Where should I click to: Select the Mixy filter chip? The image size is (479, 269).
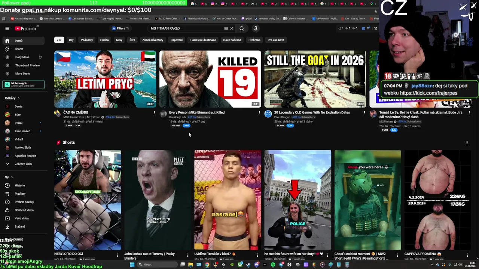tap(119, 40)
